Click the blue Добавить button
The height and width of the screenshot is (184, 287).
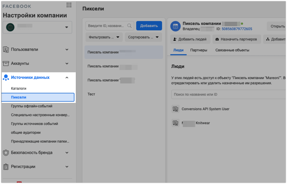[149, 26]
